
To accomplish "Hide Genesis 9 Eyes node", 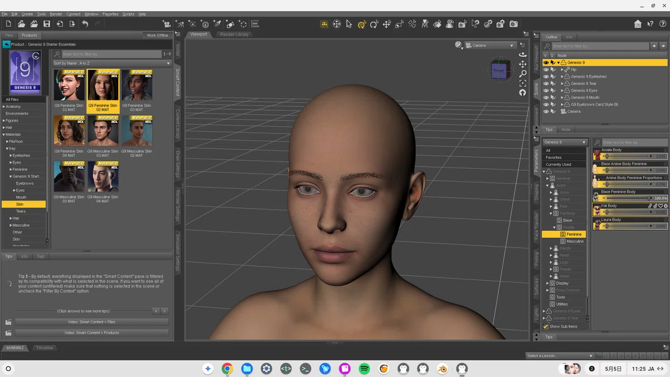I will [x=546, y=90].
